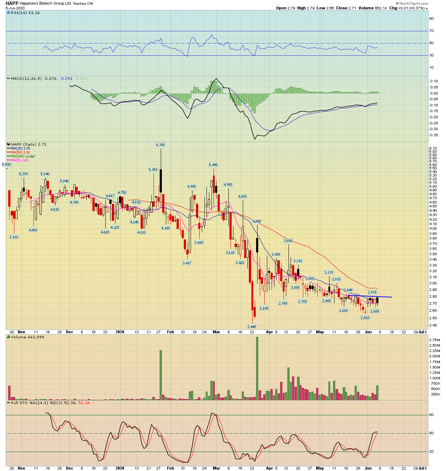Click the MA(20) 2.75 legend text
This screenshot has height=471, width=446.
click(x=20, y=148)
